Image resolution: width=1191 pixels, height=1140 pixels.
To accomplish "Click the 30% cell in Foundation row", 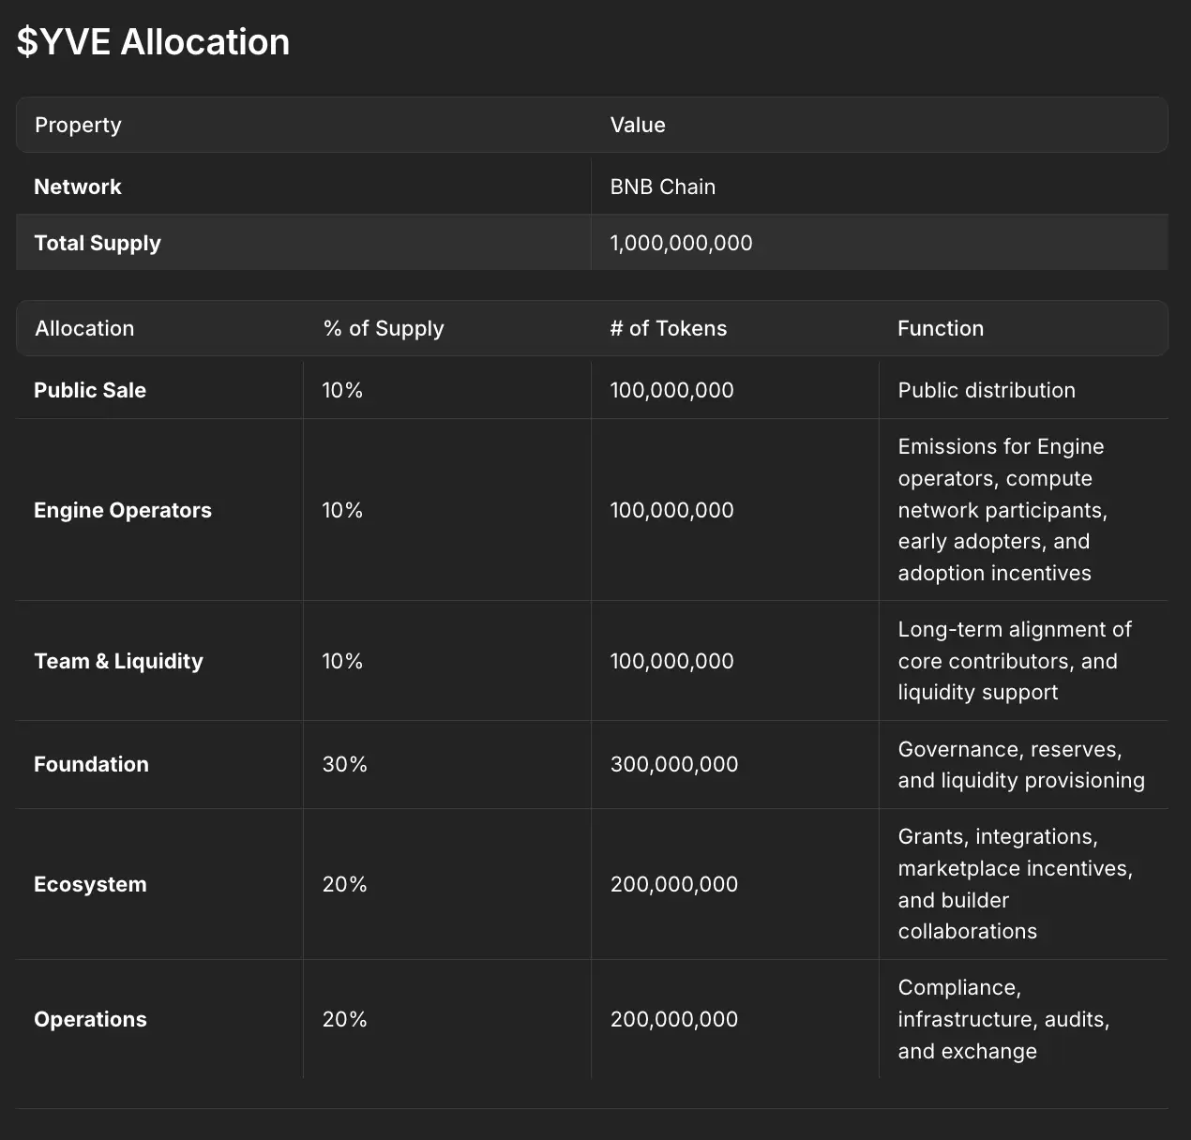I will [x=345, y=764].
